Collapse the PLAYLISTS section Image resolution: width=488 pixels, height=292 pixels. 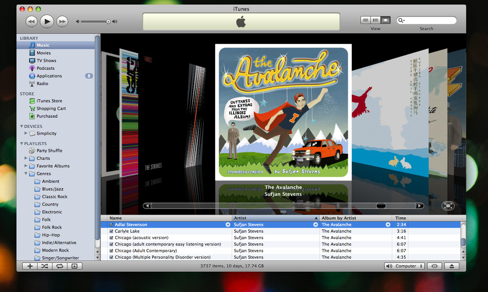(x=21, y=144)
